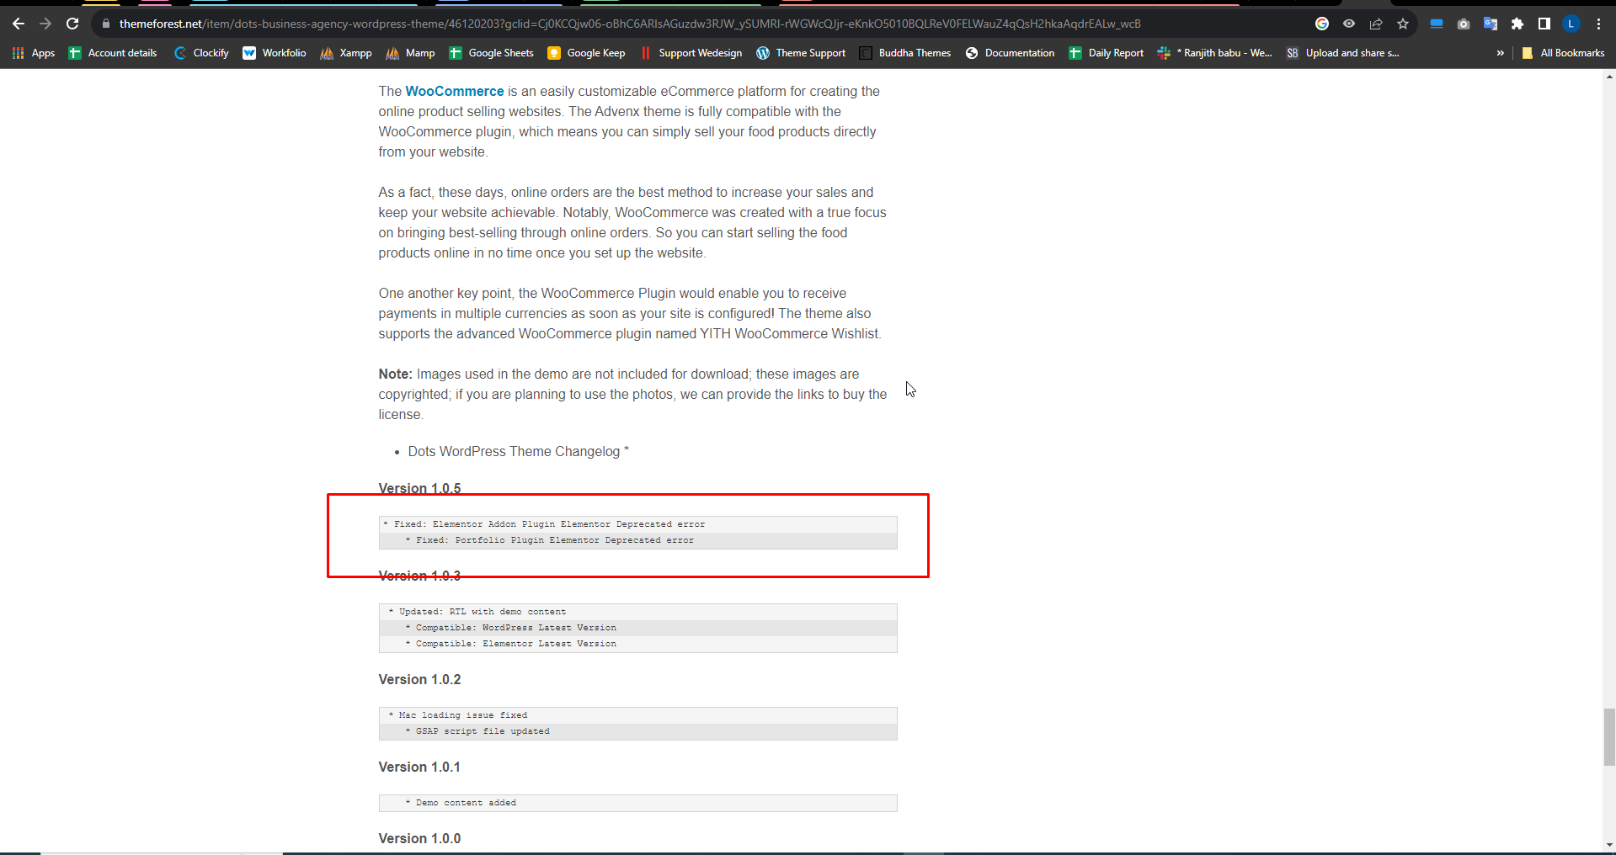
Task: Open the All Bookmarks folder
Action: tap(1563, 53)
